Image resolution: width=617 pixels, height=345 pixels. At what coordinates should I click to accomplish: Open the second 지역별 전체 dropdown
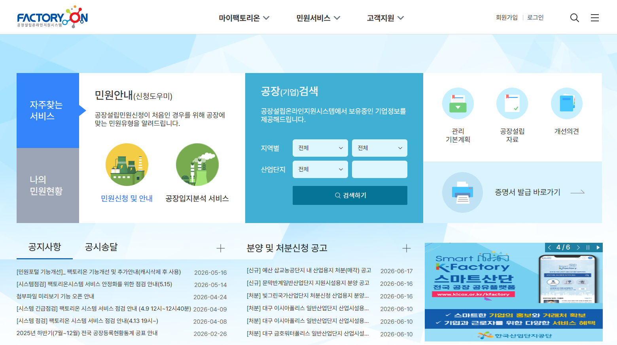(380, 148)
